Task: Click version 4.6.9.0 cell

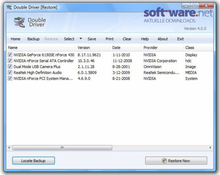Action: (x=84, y=78)
